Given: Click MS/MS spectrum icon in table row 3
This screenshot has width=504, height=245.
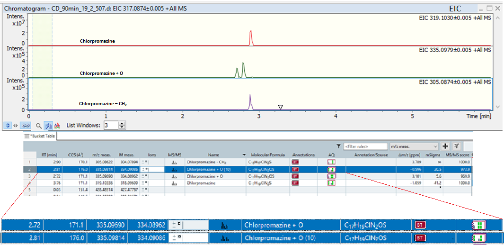Looking at the screenshot, I should coord(174,176).
